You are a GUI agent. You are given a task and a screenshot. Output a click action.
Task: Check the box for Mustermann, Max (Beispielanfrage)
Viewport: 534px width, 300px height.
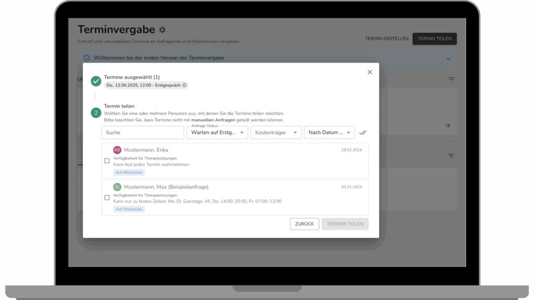[107, 197]
